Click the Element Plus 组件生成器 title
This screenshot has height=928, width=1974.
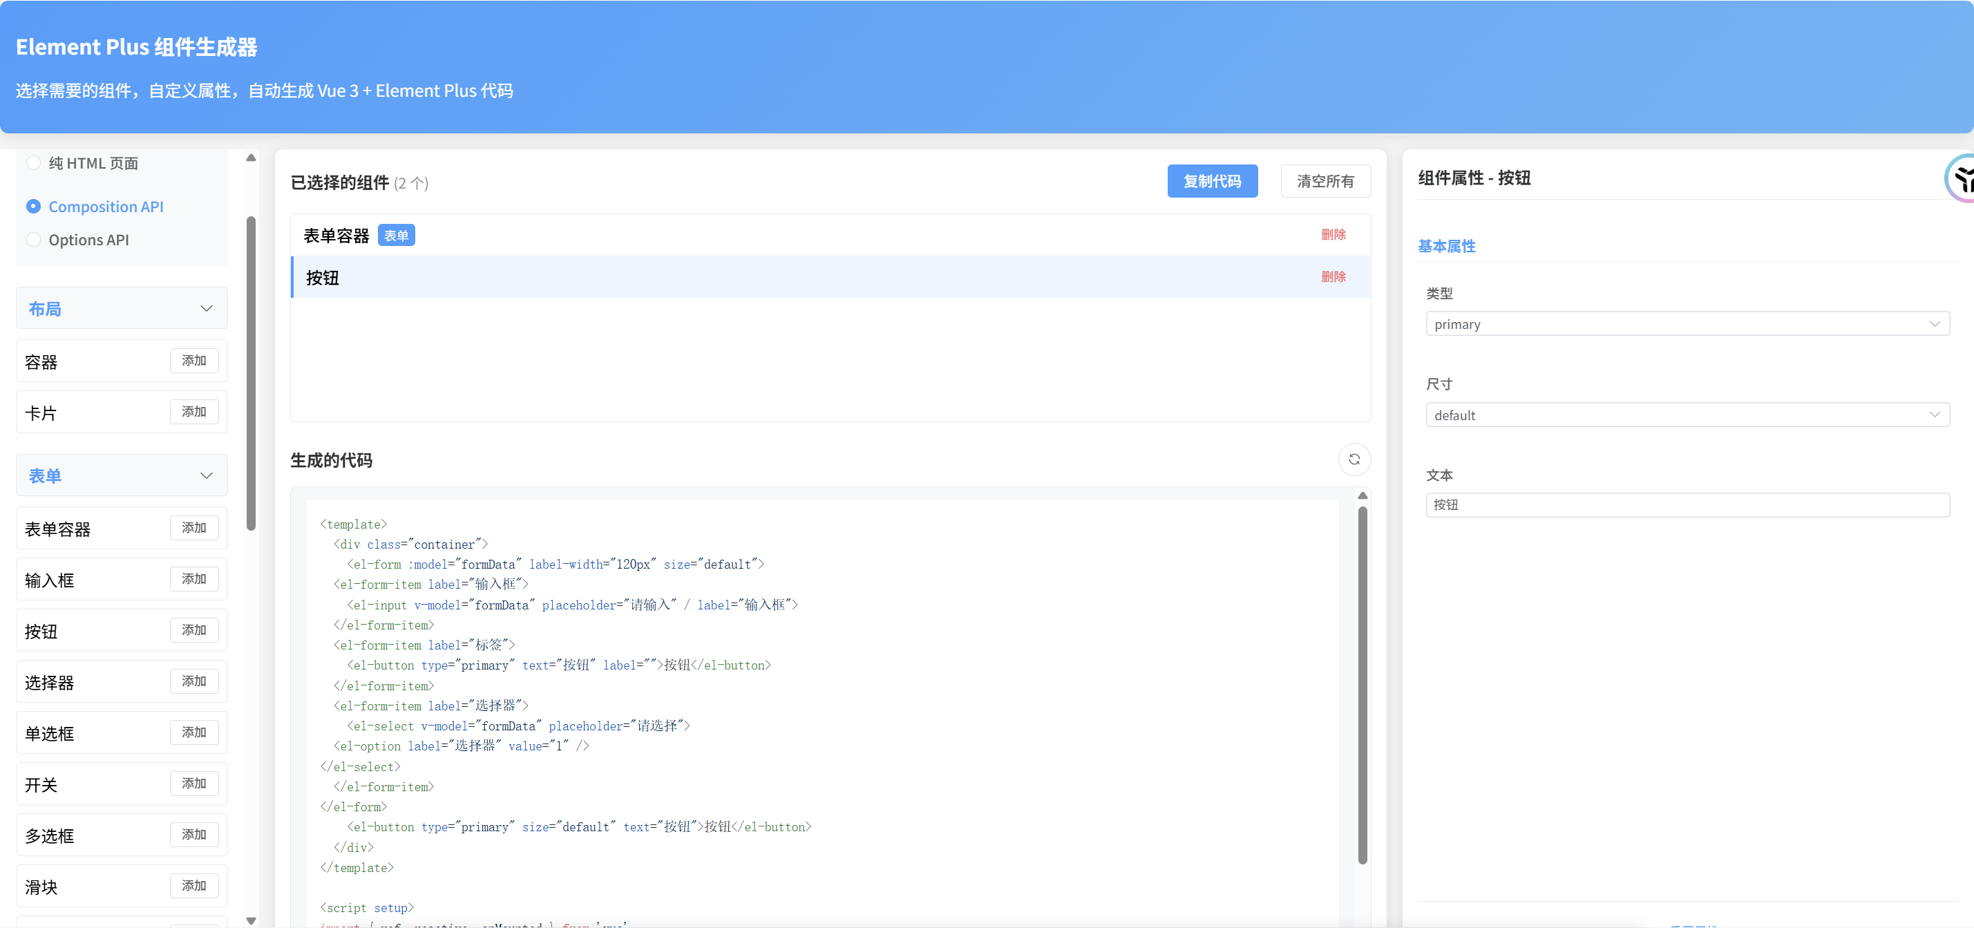point(136,47)
